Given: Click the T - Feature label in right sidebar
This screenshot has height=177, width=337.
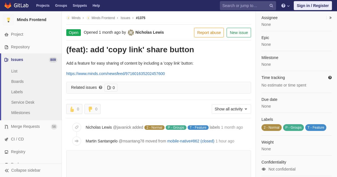Looking at the screenshot, I should tap(316, 128).
